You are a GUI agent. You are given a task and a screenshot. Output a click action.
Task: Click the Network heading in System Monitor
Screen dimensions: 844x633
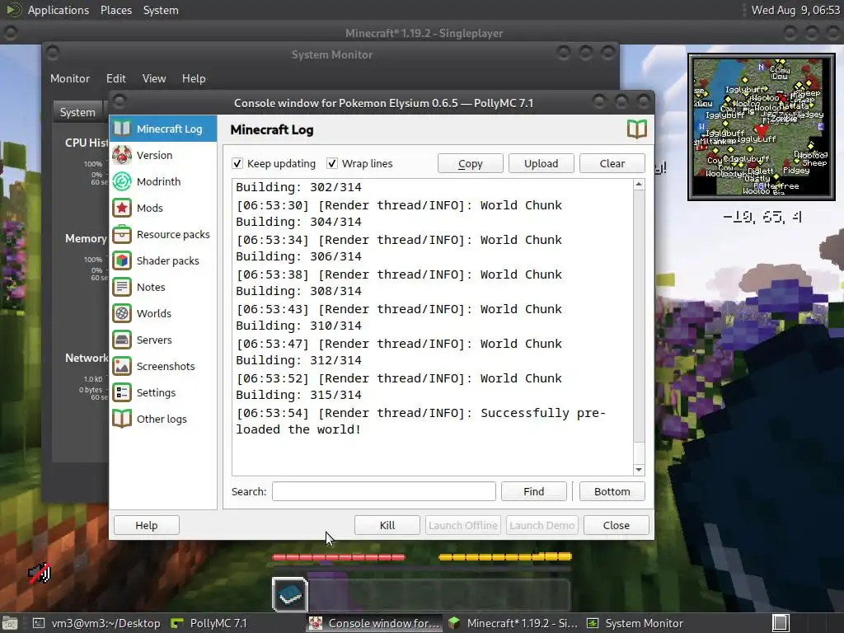click(87, 358)
